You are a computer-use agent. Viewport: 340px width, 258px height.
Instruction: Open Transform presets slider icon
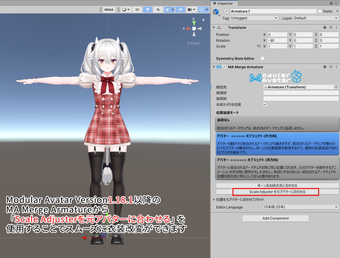click(x=331, y=28)
